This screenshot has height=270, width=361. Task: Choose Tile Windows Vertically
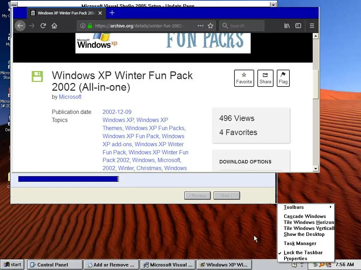click(306, 228)
